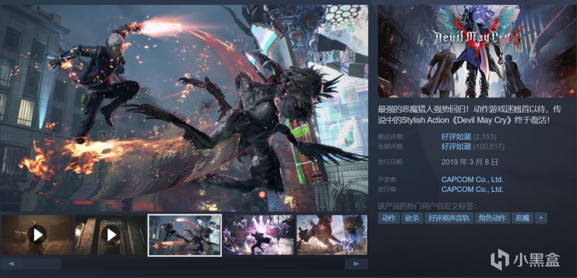577x278 pixels.
Task: Play the second trailer with Devil May Cry sign
Action: (110, 235)
